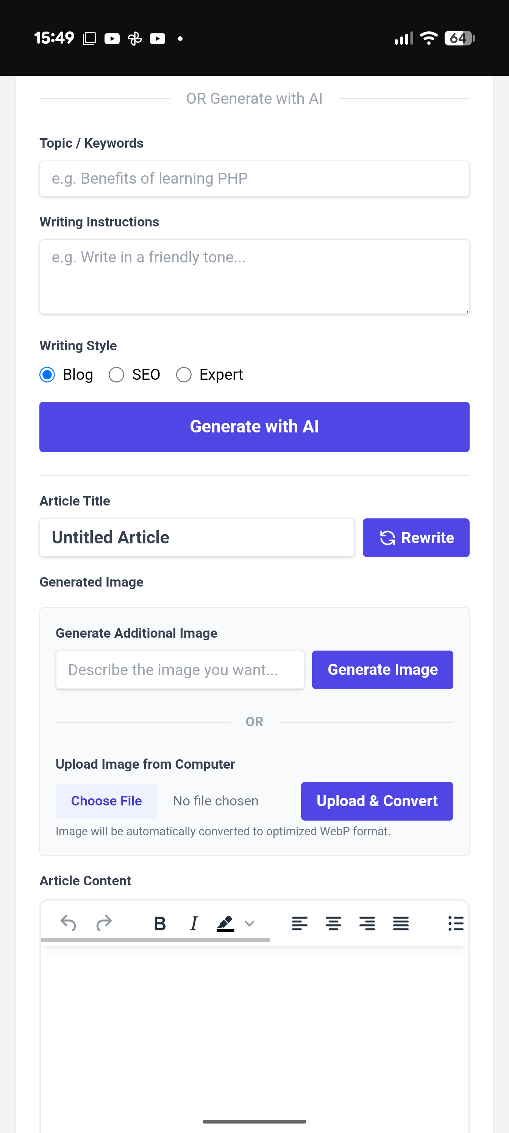
Task: Focus the Topic / Keywords input field
Action: coord(254,179)
